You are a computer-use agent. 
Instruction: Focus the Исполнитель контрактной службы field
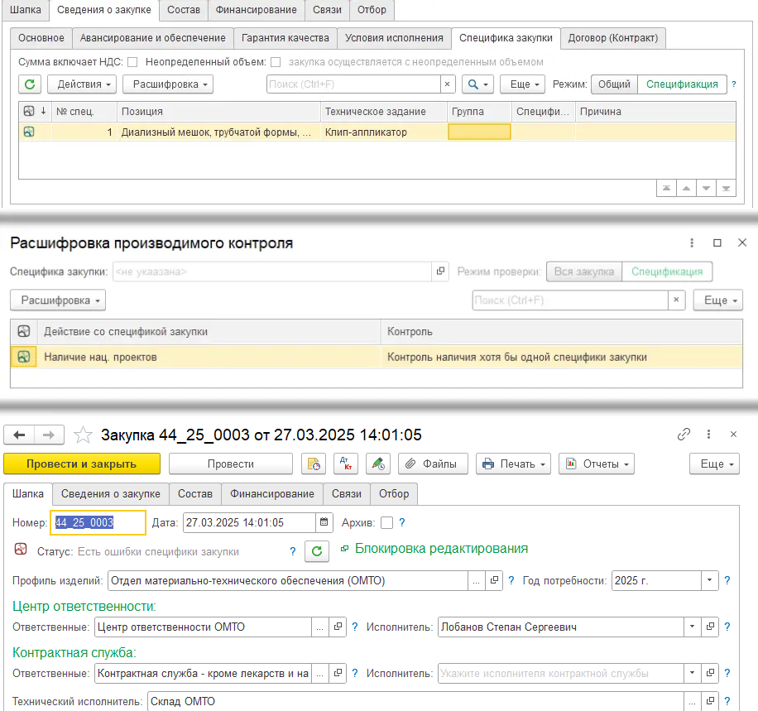click(x=561, y=673)
